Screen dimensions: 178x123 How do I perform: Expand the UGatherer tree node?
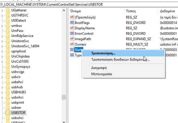[x=2, y=11]
